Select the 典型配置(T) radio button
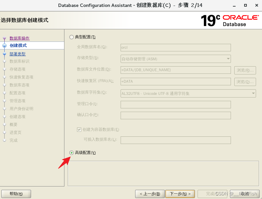This screenshot has height=199, width=262. (x=71, y=37)
